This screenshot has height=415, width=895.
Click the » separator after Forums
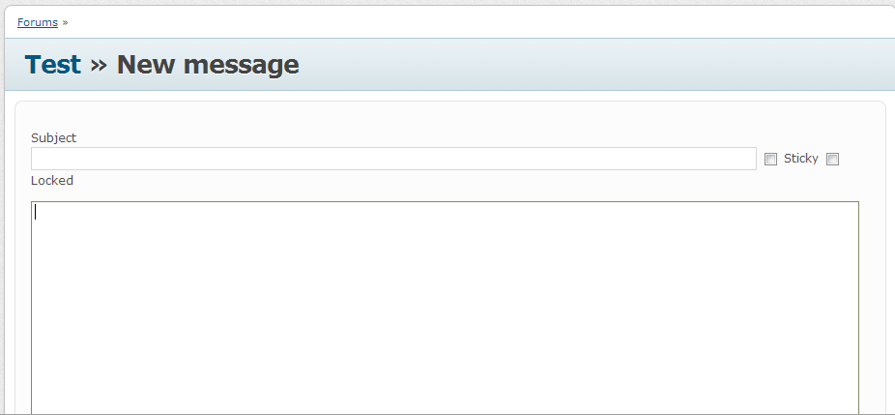[65, 22]
